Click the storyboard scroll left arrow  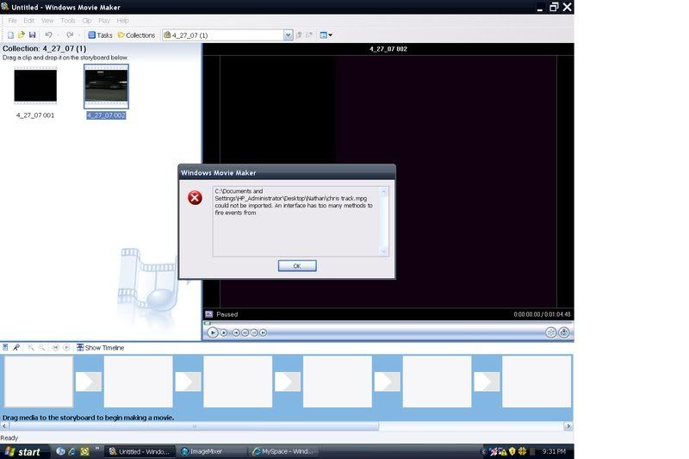pyautogui.click(x=4, y=426)
